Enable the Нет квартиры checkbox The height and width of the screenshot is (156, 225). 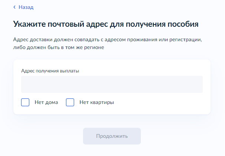coord(70,103)
